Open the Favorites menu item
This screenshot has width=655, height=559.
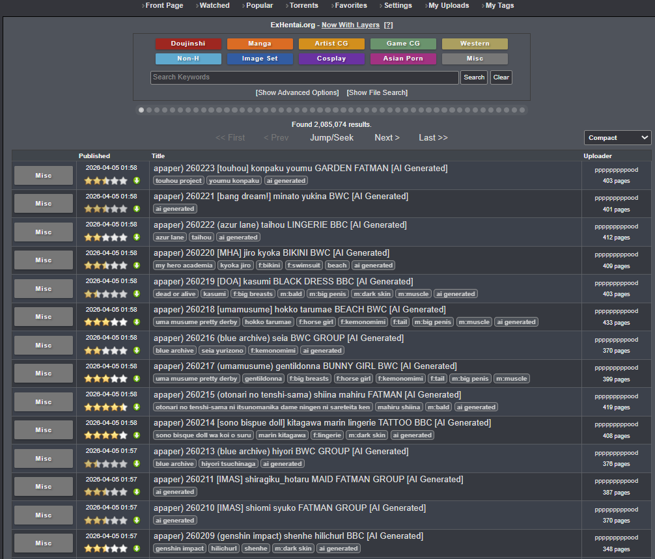click(x=351, y=5)
